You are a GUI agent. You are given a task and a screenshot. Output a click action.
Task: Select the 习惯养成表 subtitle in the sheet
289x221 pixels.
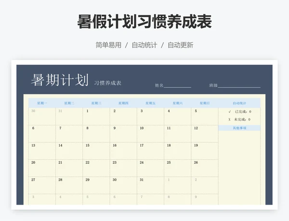(x=107, y=83)
